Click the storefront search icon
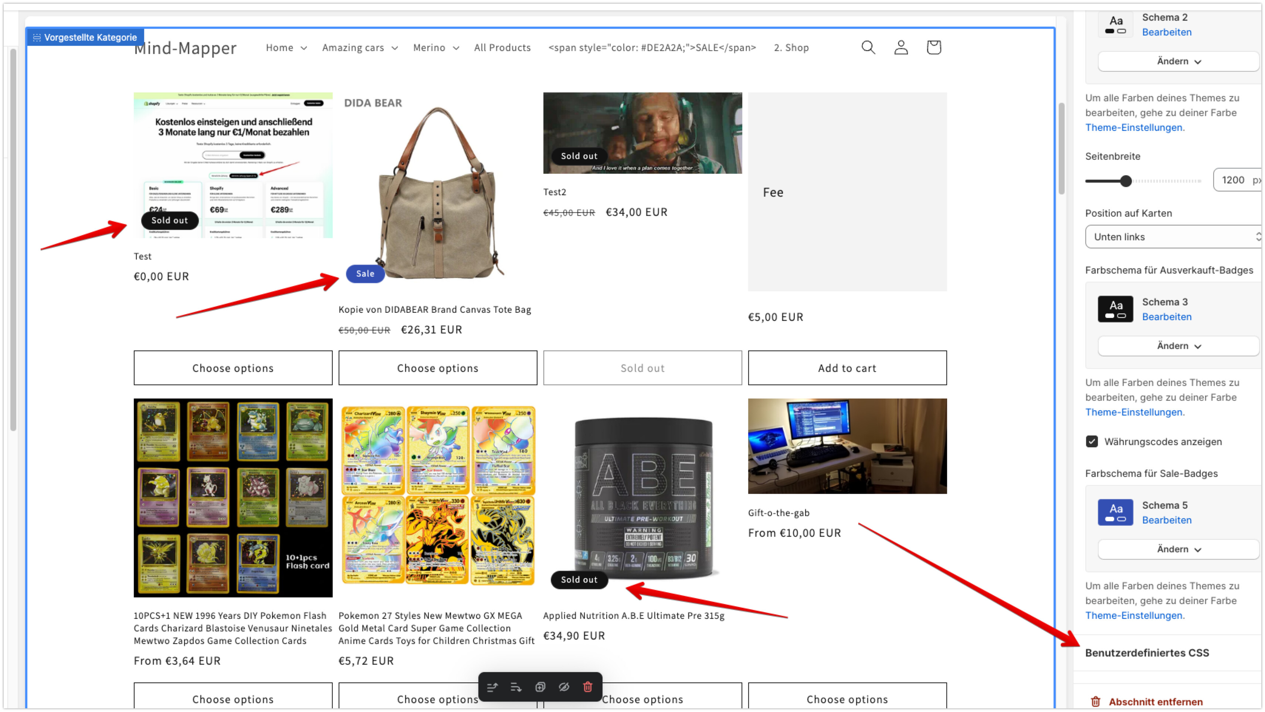The height and width of the screenshot is (712, 1265). 868,47
